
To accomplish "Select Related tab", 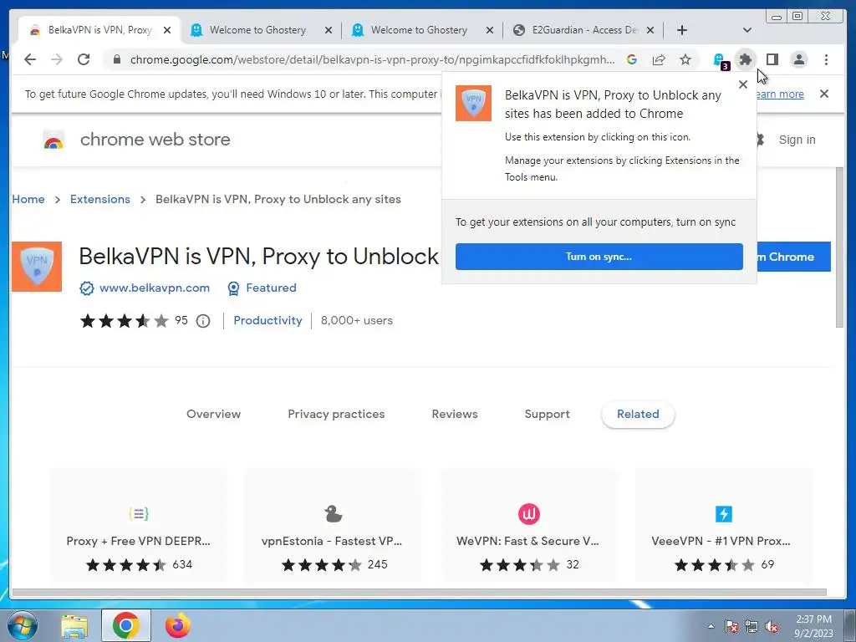I will pyautogui.click(x=638, y=414).
